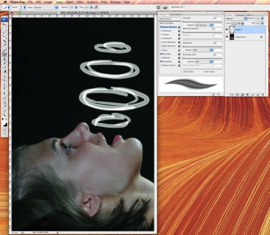This screenshot has width=270, height=235.
Task: Select the Eraser tool
Action: click(x=4, y=67)
